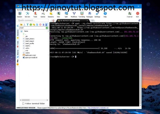The width and height of the screenshot is (160, 114).
Task: Click the Split toolbar icon
Action: pos(66,15)
